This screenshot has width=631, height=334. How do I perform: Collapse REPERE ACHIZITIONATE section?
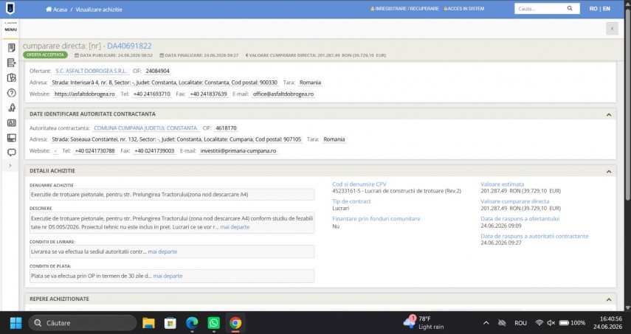[x=608, y=299]
